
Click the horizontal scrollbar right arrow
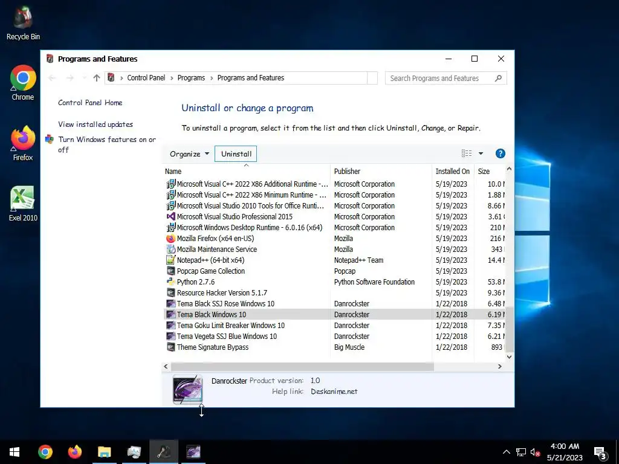pyautogui.click(x=500, y=367)
